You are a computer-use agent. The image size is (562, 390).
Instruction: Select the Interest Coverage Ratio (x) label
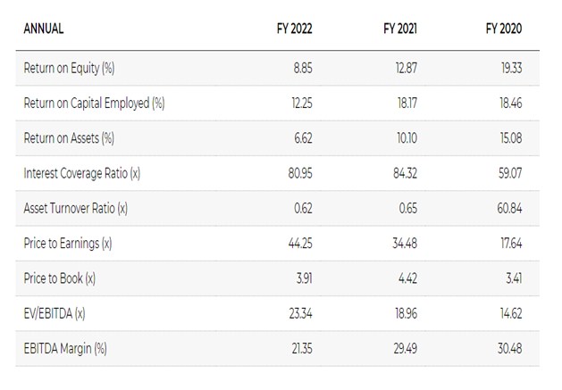coord(81,173)
